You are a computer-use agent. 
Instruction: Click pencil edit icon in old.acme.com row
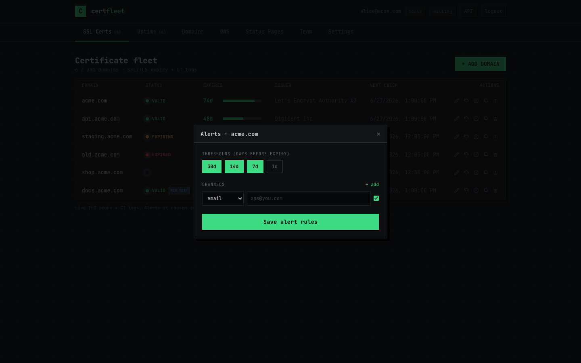click(x=456, y=154)
